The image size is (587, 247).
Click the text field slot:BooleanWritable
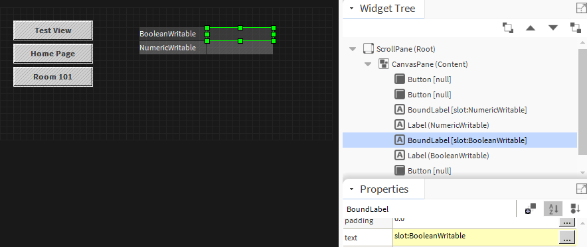[x=476, y=236]
